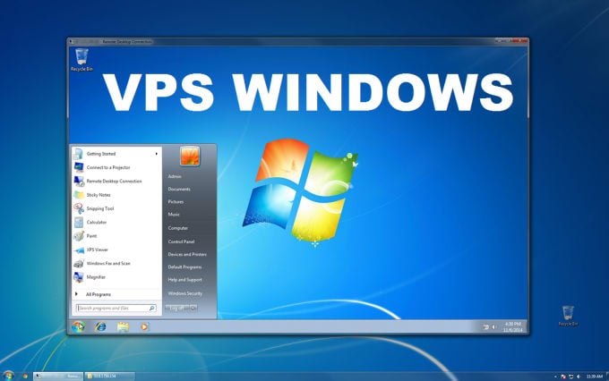Focus the Search programs and files box
609x381 pixels.
pyautogui.click(x=116, y=308)
